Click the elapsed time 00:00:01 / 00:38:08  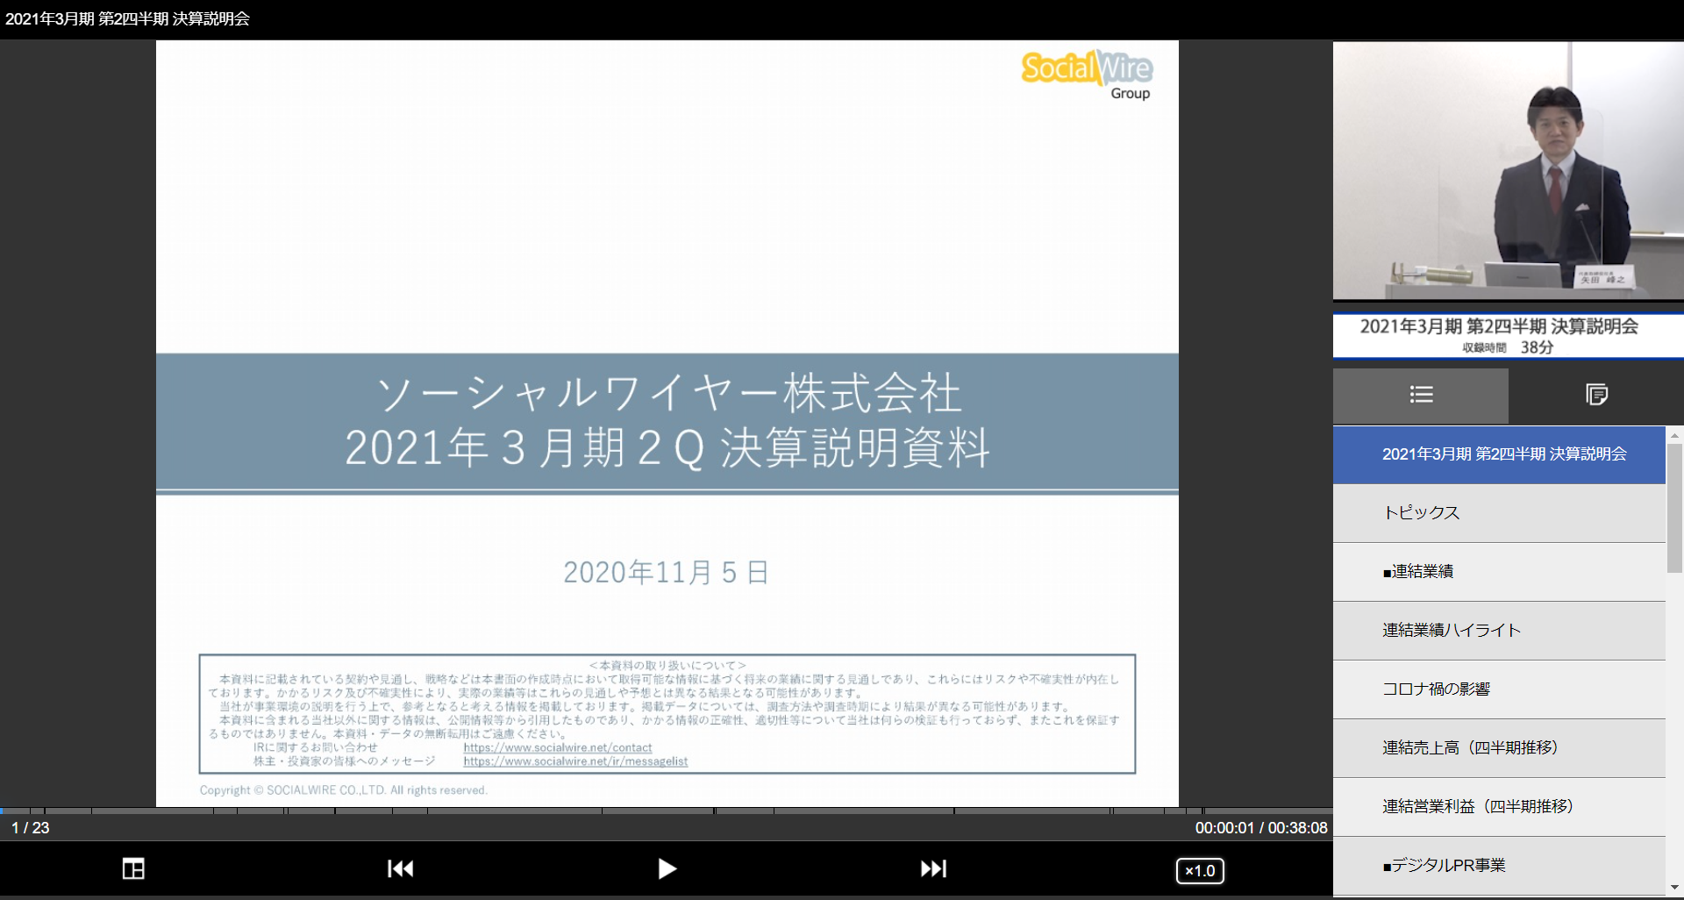(1260, 828)
